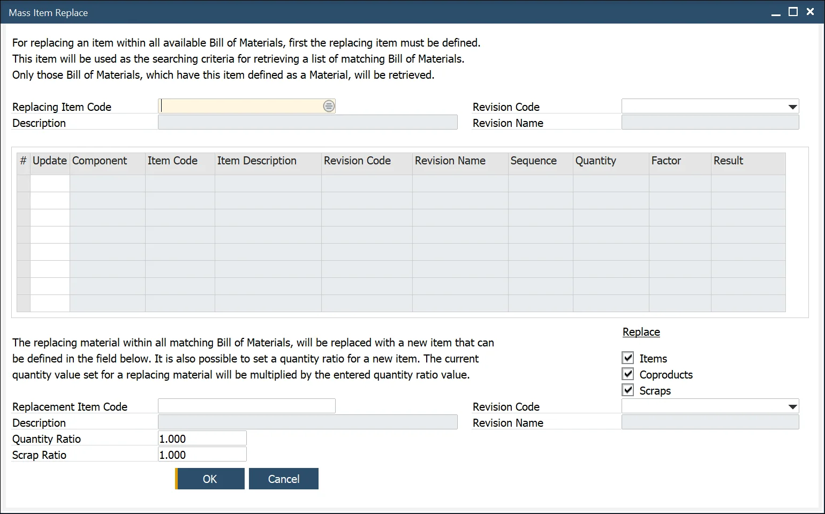Select the Quantity Ratio field
Image resolution: width=825 pixels, height=514 pixels.
point(202,439)
